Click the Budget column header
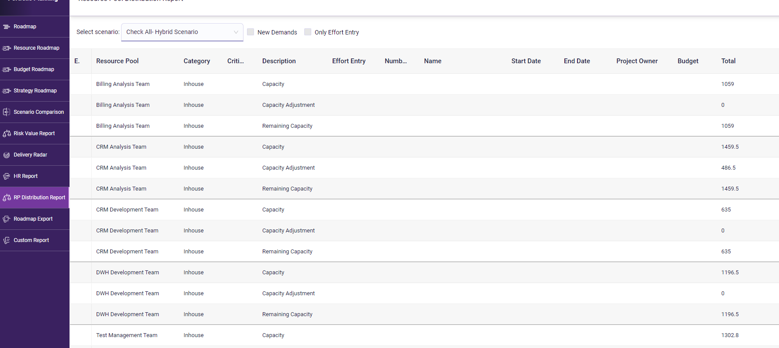Image resolution: width=779 pixels, height=348 pixels. 688,61
